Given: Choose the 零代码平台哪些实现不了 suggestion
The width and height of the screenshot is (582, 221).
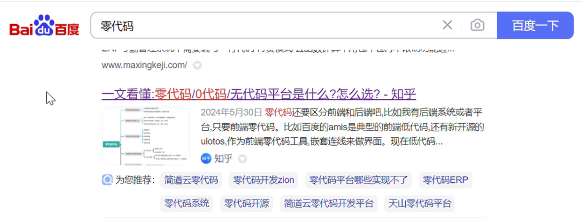Looking at the screenshot, I should coord(359,180).
